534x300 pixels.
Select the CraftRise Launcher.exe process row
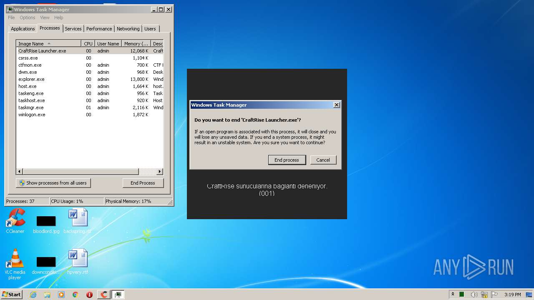point(90,51)
